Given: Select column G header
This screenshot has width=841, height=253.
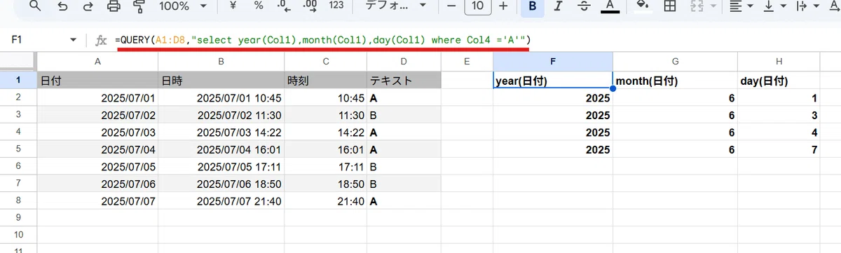Looking at the screenshot, I should click(x=675, y=62).
